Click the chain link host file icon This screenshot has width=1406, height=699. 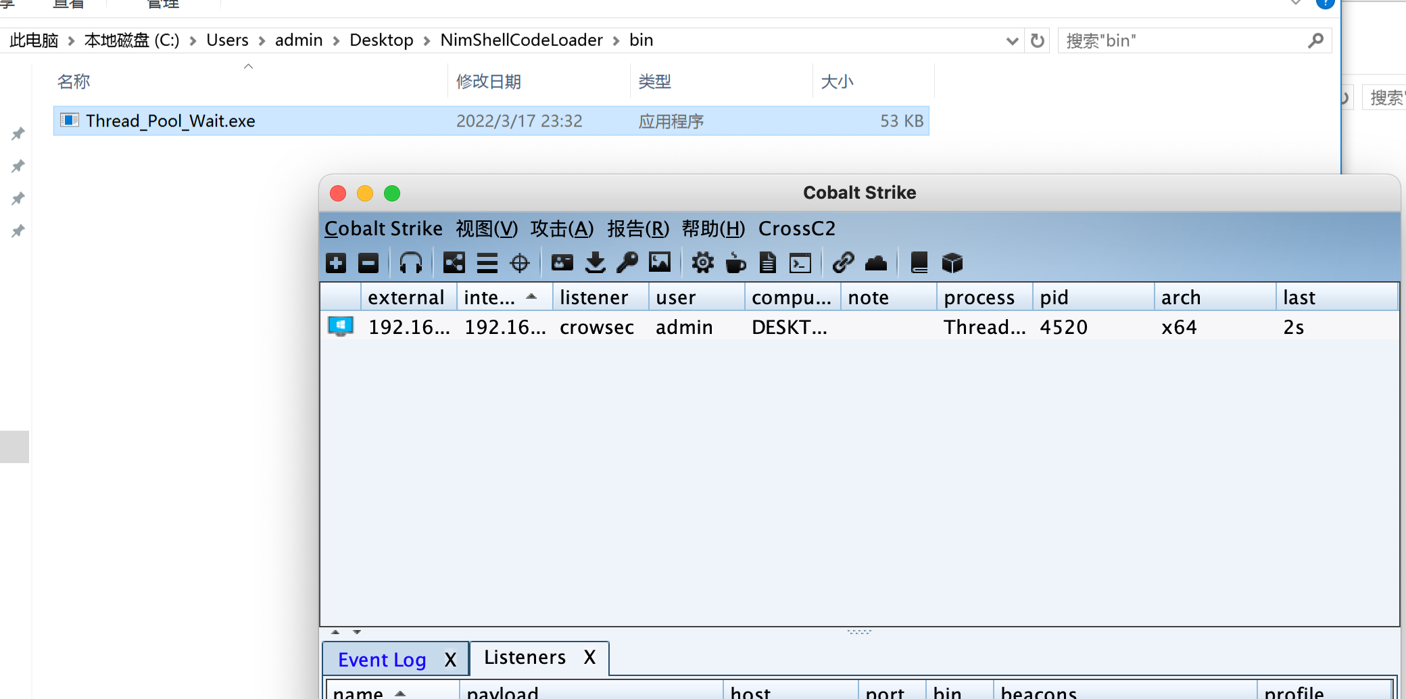coord(844,263)
